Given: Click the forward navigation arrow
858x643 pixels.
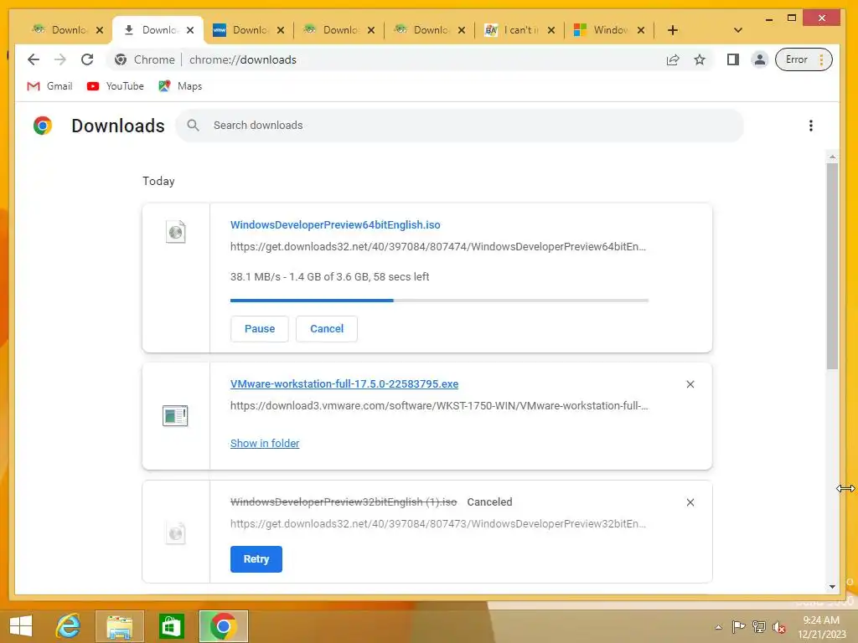Looking at the screenshot, I should [60, 59].
